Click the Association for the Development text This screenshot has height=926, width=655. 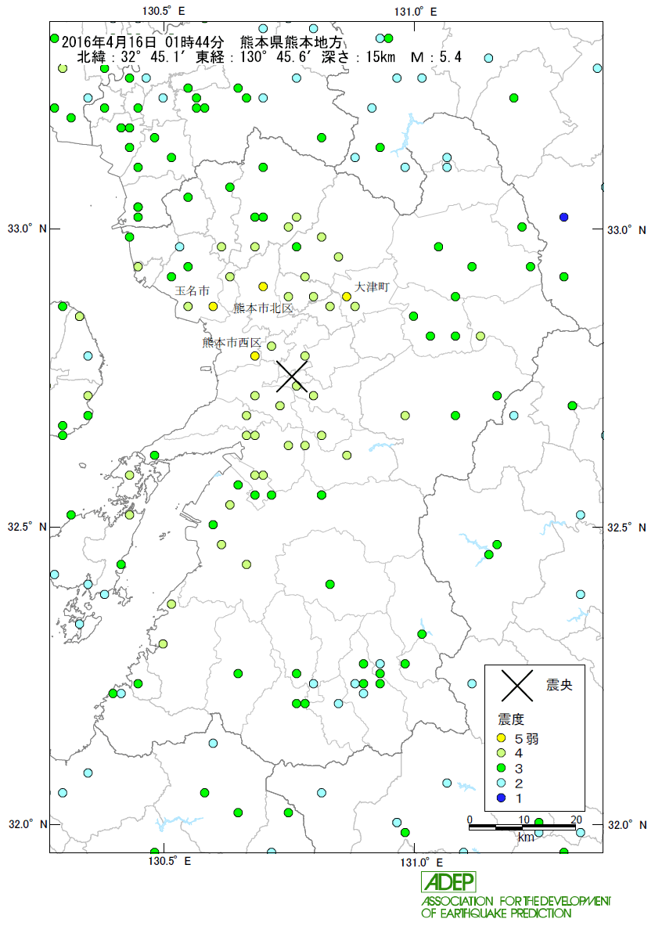516,907
